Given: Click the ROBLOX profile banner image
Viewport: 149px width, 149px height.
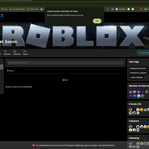Looking at the screenshot, I should click(74, 36).
